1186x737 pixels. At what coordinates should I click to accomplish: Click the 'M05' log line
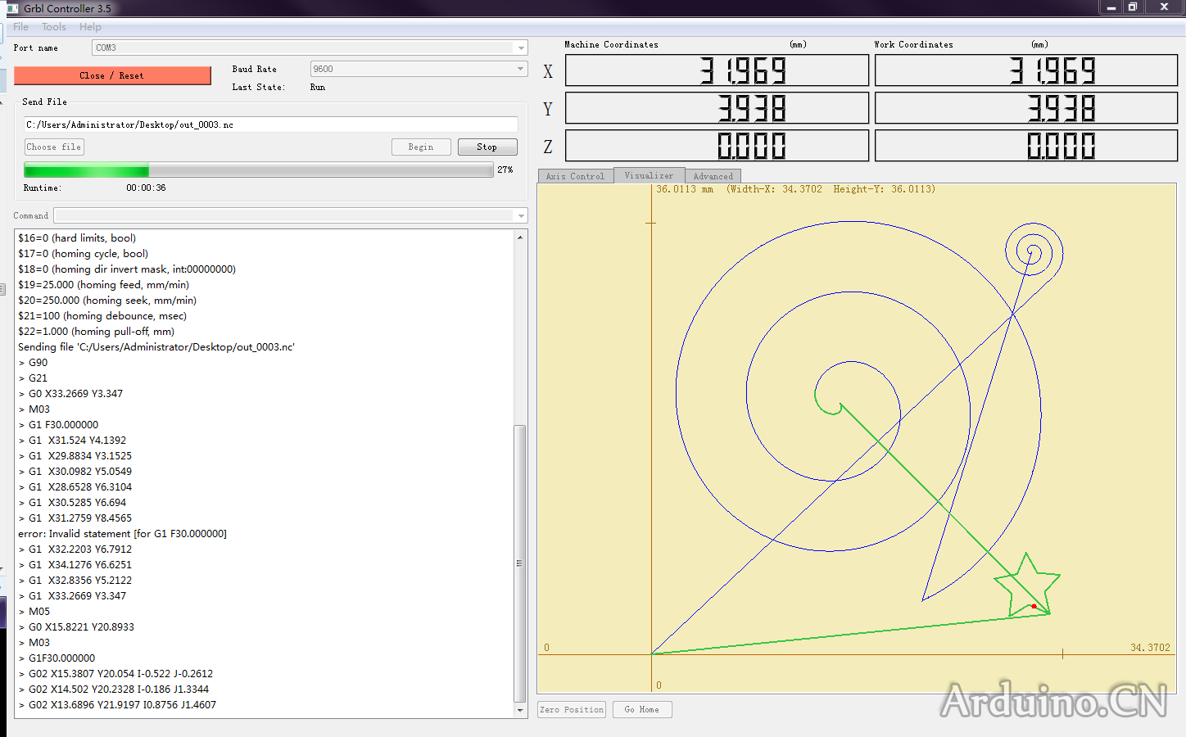pyautogui.click(x=34, y=612)
